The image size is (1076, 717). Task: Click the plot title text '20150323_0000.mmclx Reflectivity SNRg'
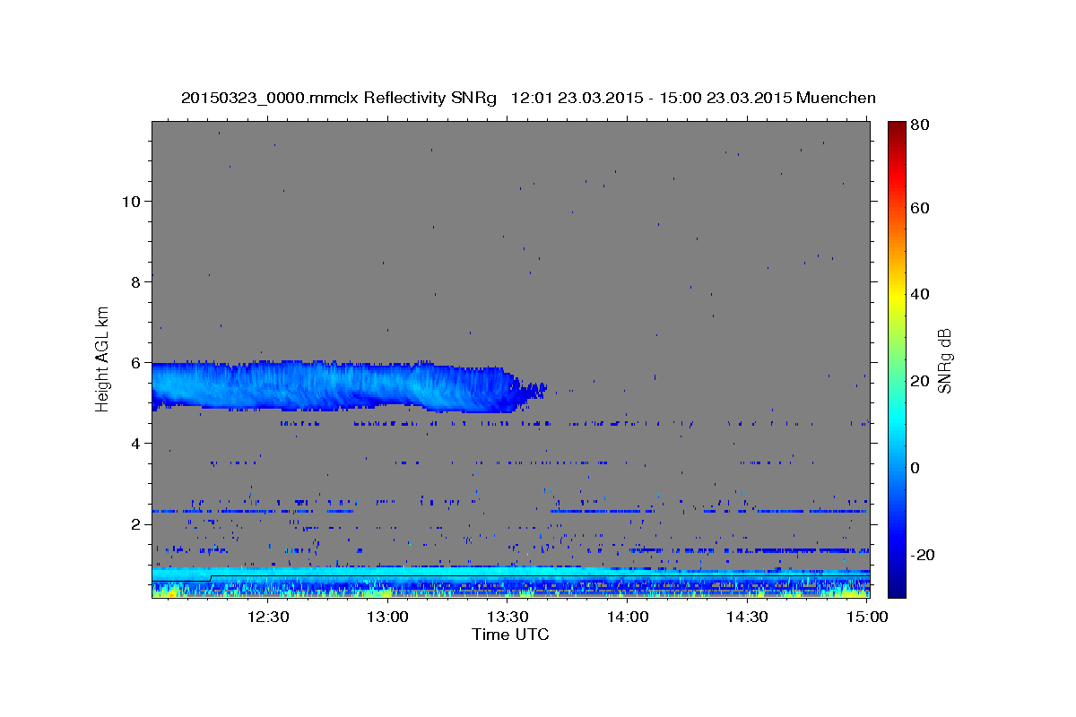click(339, 98)
